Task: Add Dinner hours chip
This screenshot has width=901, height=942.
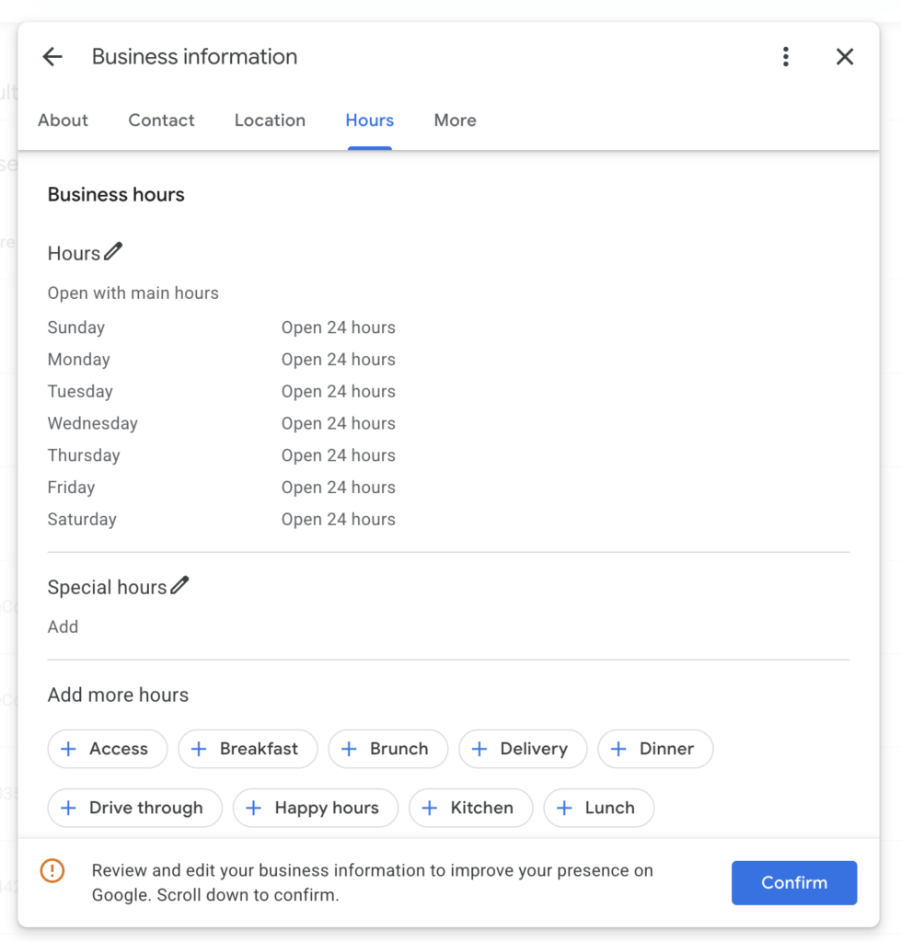Action: 655,749
